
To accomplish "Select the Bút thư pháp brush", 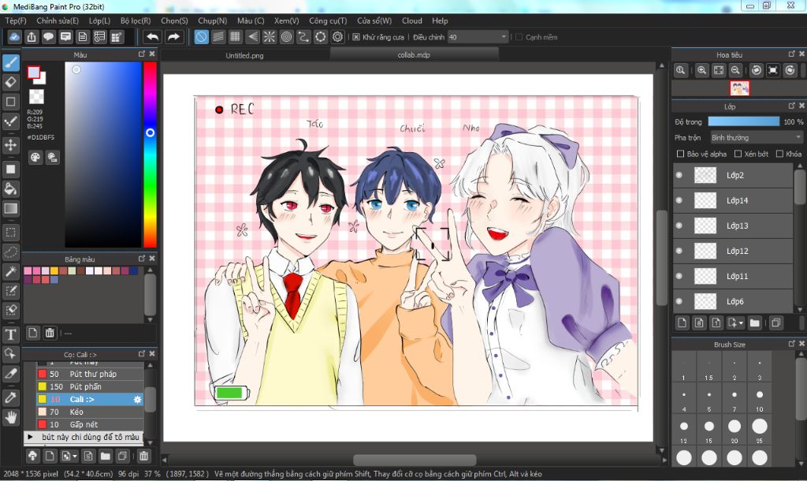I will click(x=90, y=374).
